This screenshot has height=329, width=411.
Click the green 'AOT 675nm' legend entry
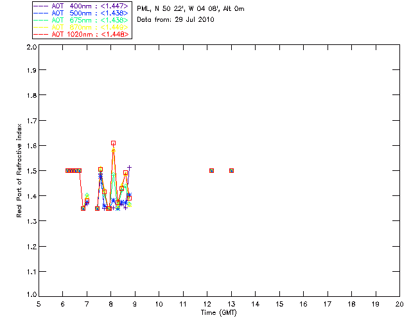click(x=81, y=20)
